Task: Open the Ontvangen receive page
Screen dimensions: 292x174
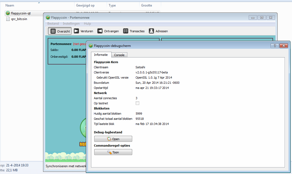Action: tap(108, 31)
